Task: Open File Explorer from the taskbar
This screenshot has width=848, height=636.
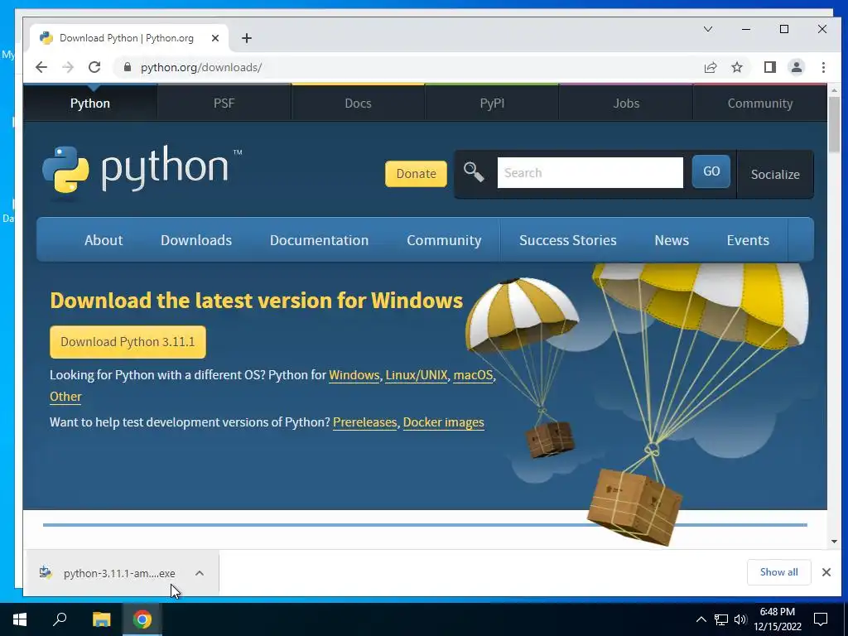Action: click(101, 619)
